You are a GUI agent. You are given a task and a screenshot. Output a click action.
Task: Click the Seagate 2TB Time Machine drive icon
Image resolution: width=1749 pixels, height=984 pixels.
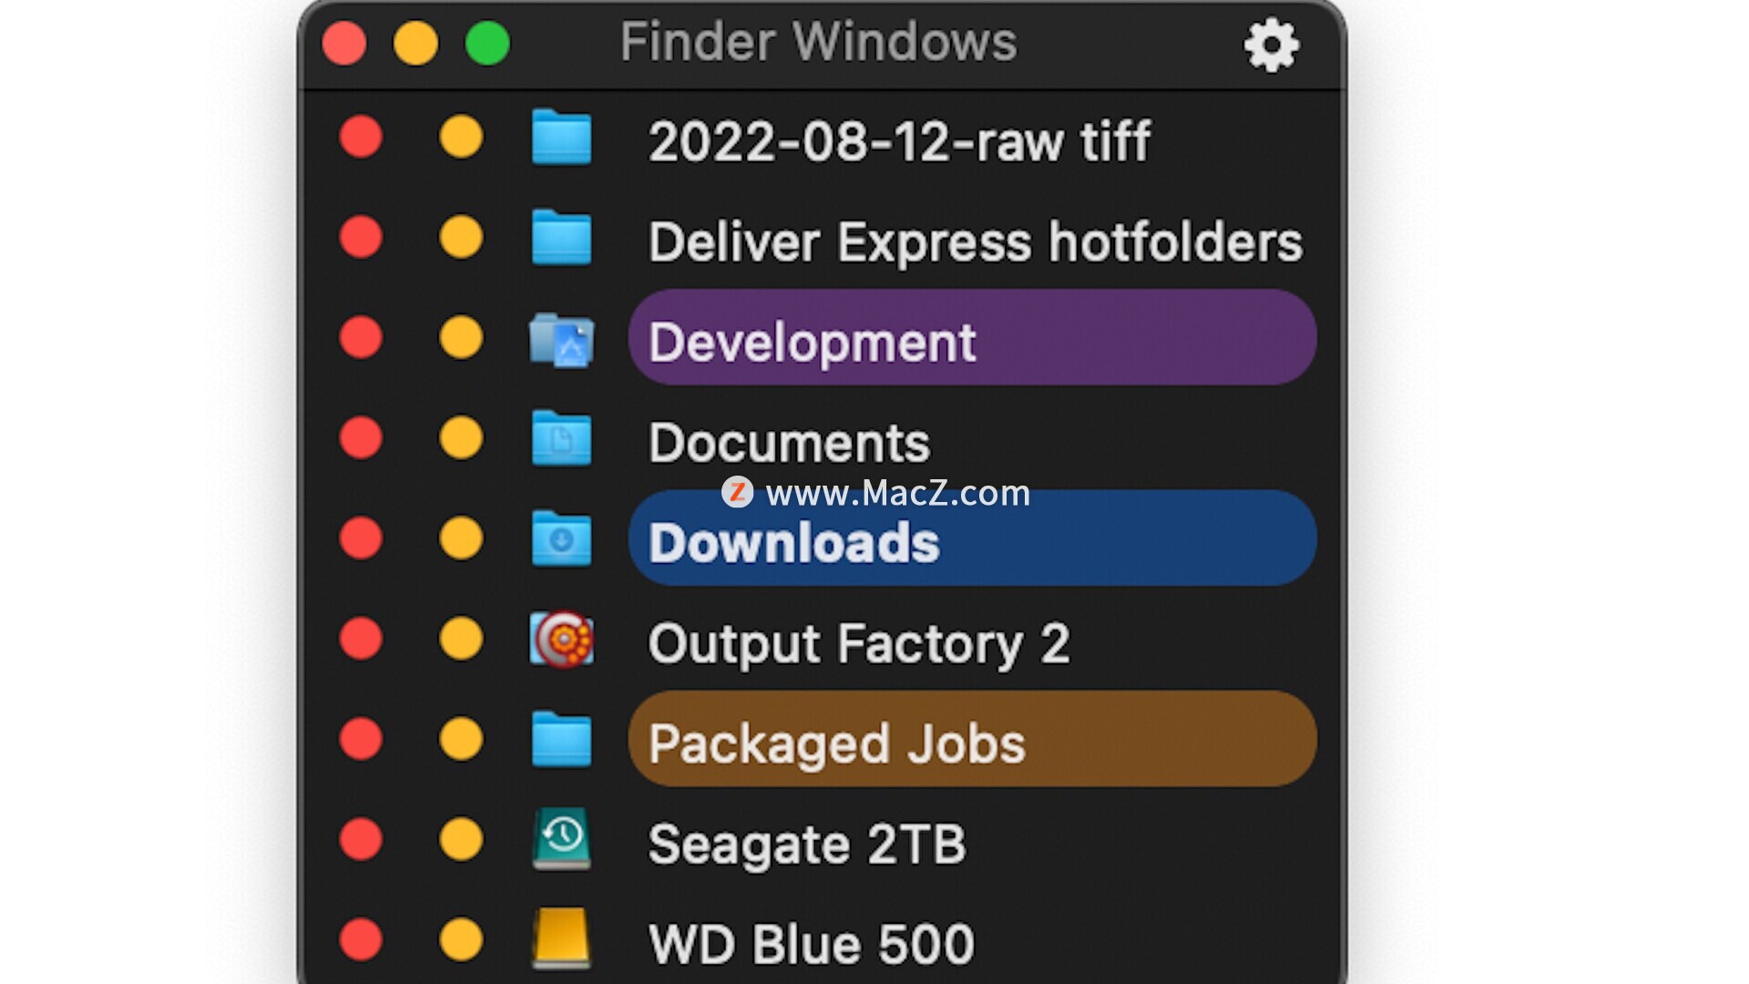(561, 838)
